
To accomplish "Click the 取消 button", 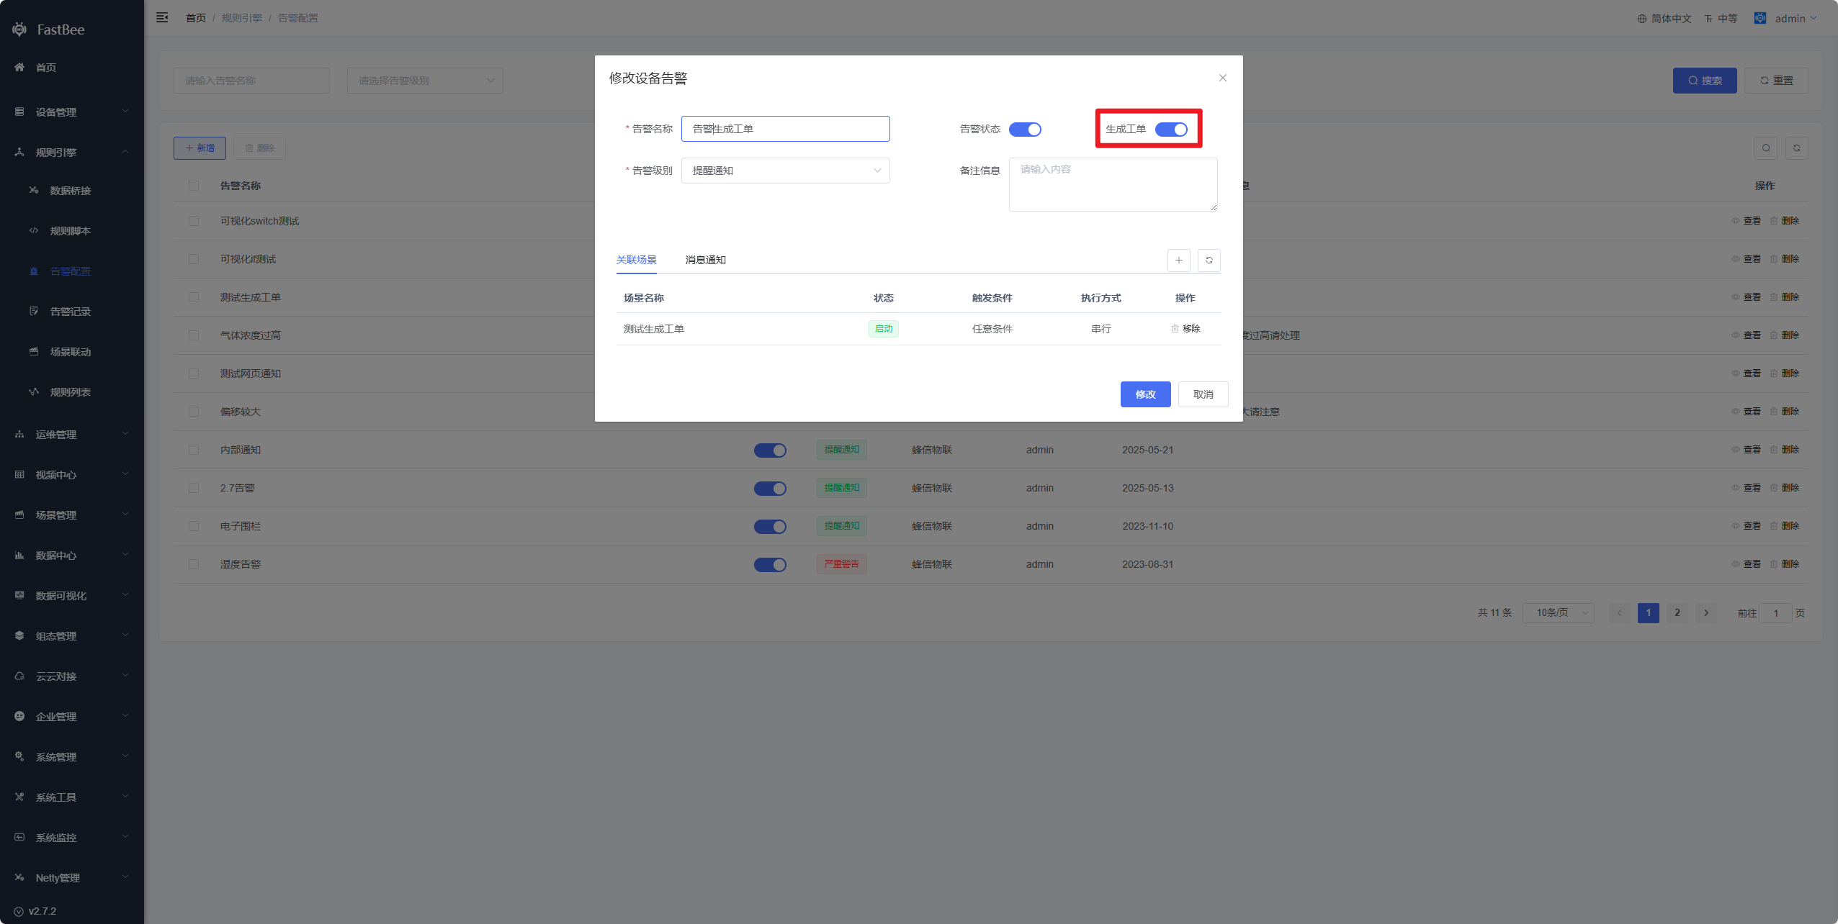I will click(x=1203, y=394).
